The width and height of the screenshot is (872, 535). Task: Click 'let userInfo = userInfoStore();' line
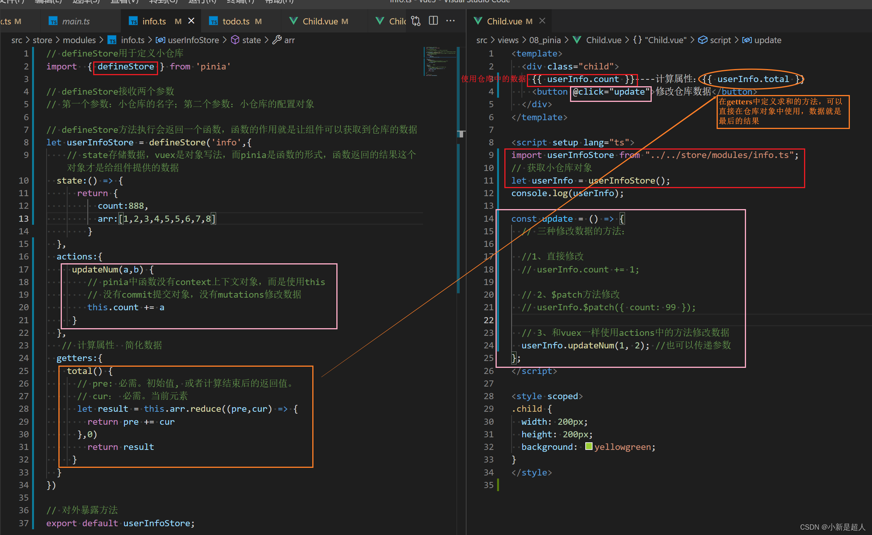[x=591, y=180]
